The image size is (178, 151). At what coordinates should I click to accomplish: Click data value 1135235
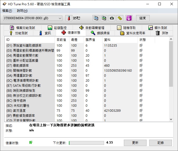(x=110, y=46)
